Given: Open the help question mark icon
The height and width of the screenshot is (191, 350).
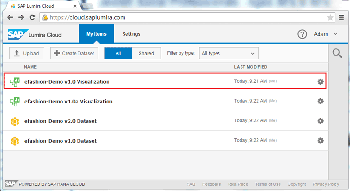Looking at the screenshot, I should (x=302, y=34).
